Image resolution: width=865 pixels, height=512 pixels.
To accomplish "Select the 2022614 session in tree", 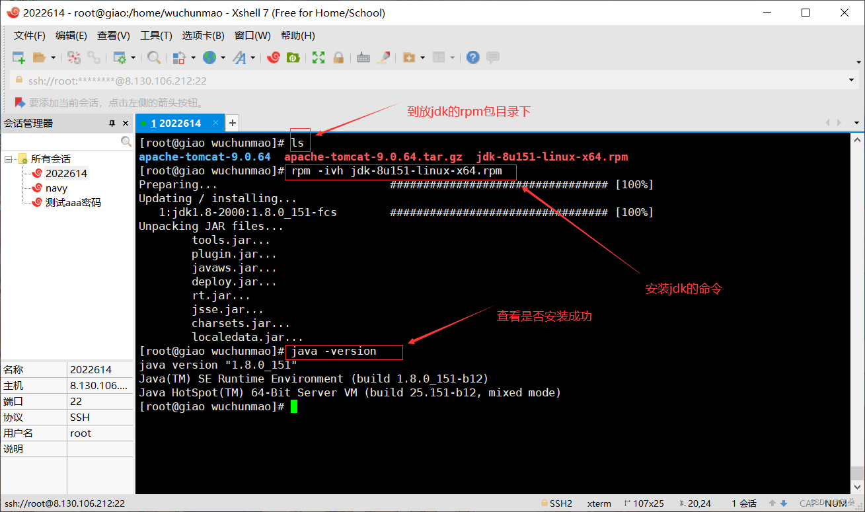I will point(66,173).
